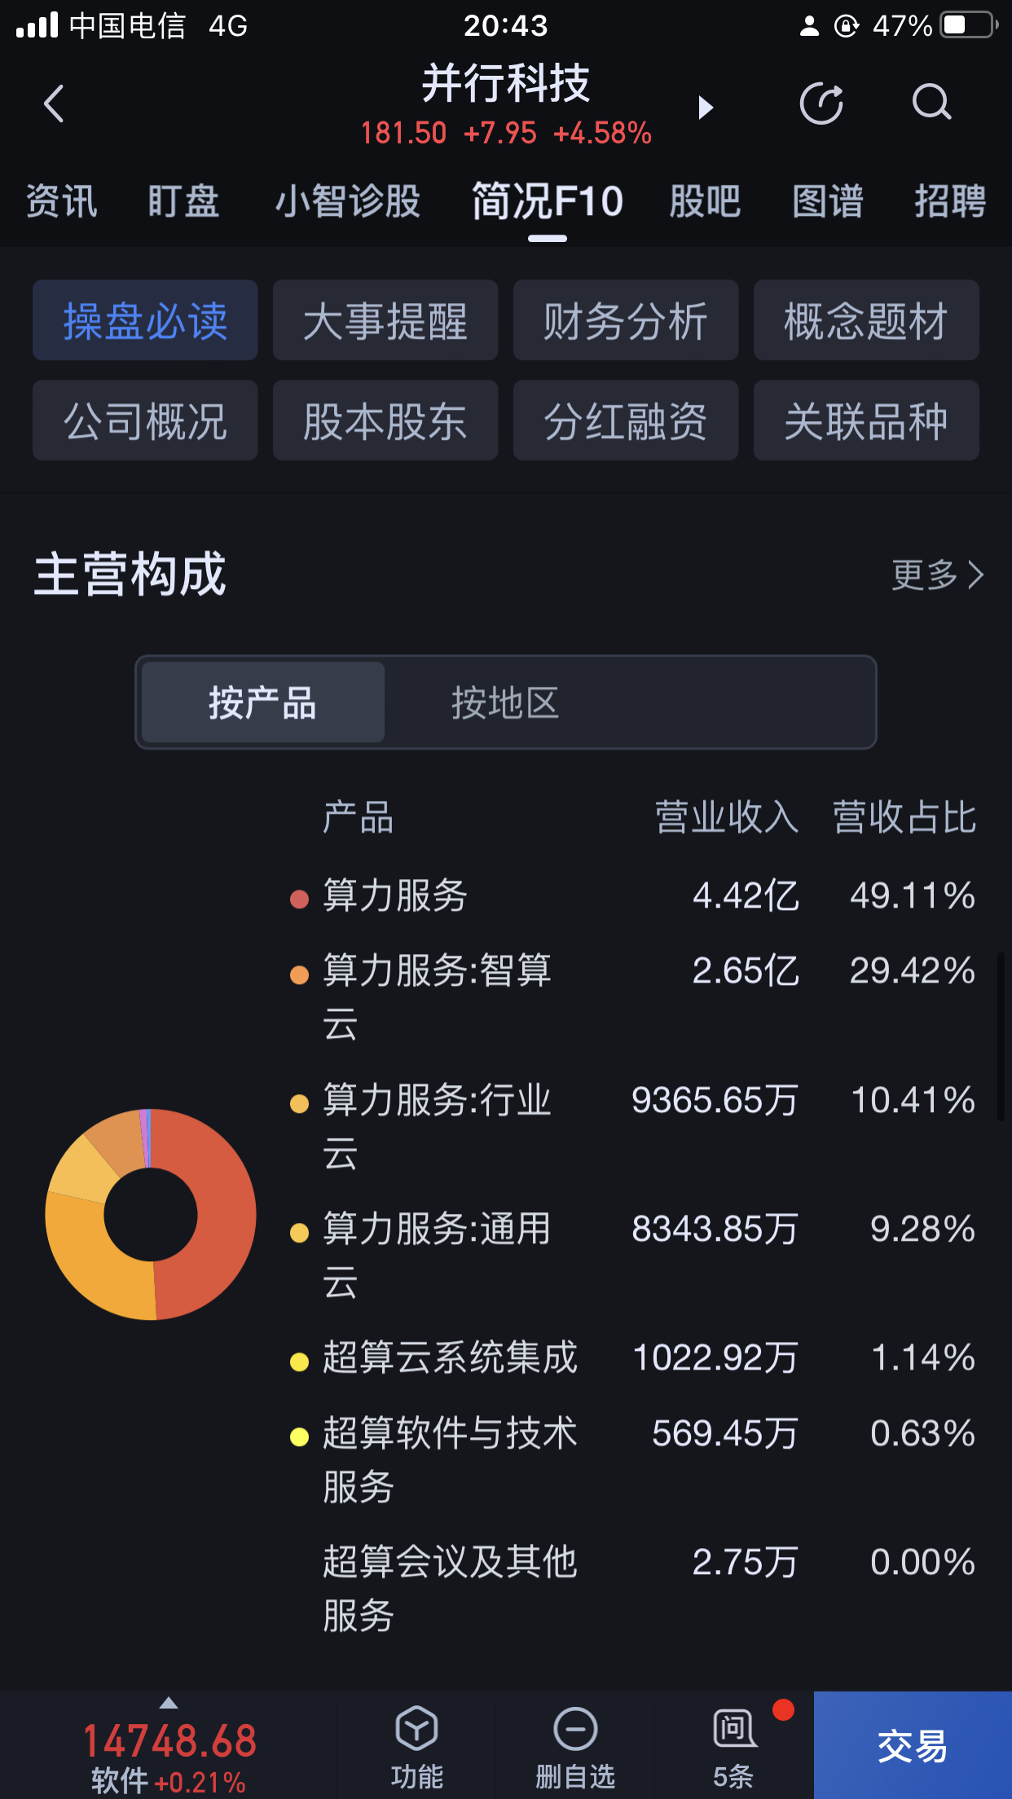The height and width of the screenshot is (1799, 1012).
Task: Expand the index bar up arrow
Action: tap(169, 1702)
